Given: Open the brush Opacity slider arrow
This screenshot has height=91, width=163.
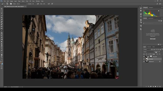Looking at the screenshot, I should [x=36, y=4].
